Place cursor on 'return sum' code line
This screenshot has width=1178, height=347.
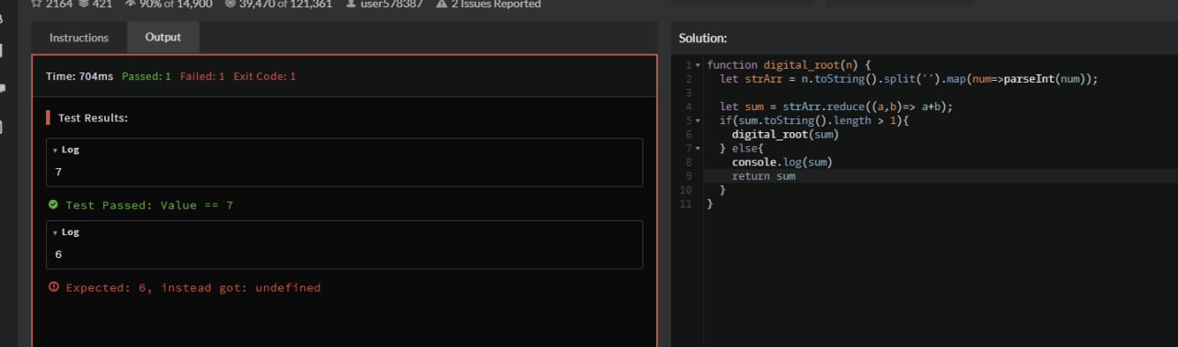(x=764, y=176)
